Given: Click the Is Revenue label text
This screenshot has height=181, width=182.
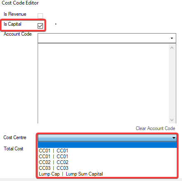Looking at the screenshot, I should [x=15, y=14].
